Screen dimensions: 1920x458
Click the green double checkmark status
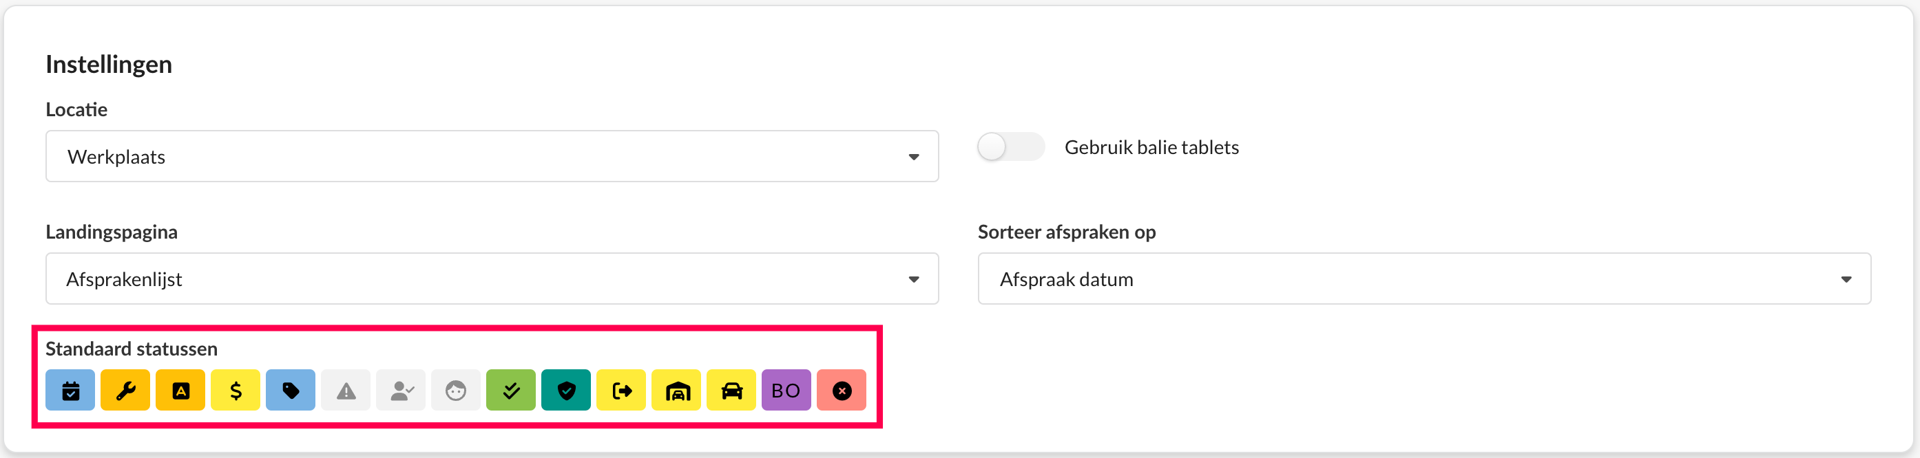click(510, 390)
